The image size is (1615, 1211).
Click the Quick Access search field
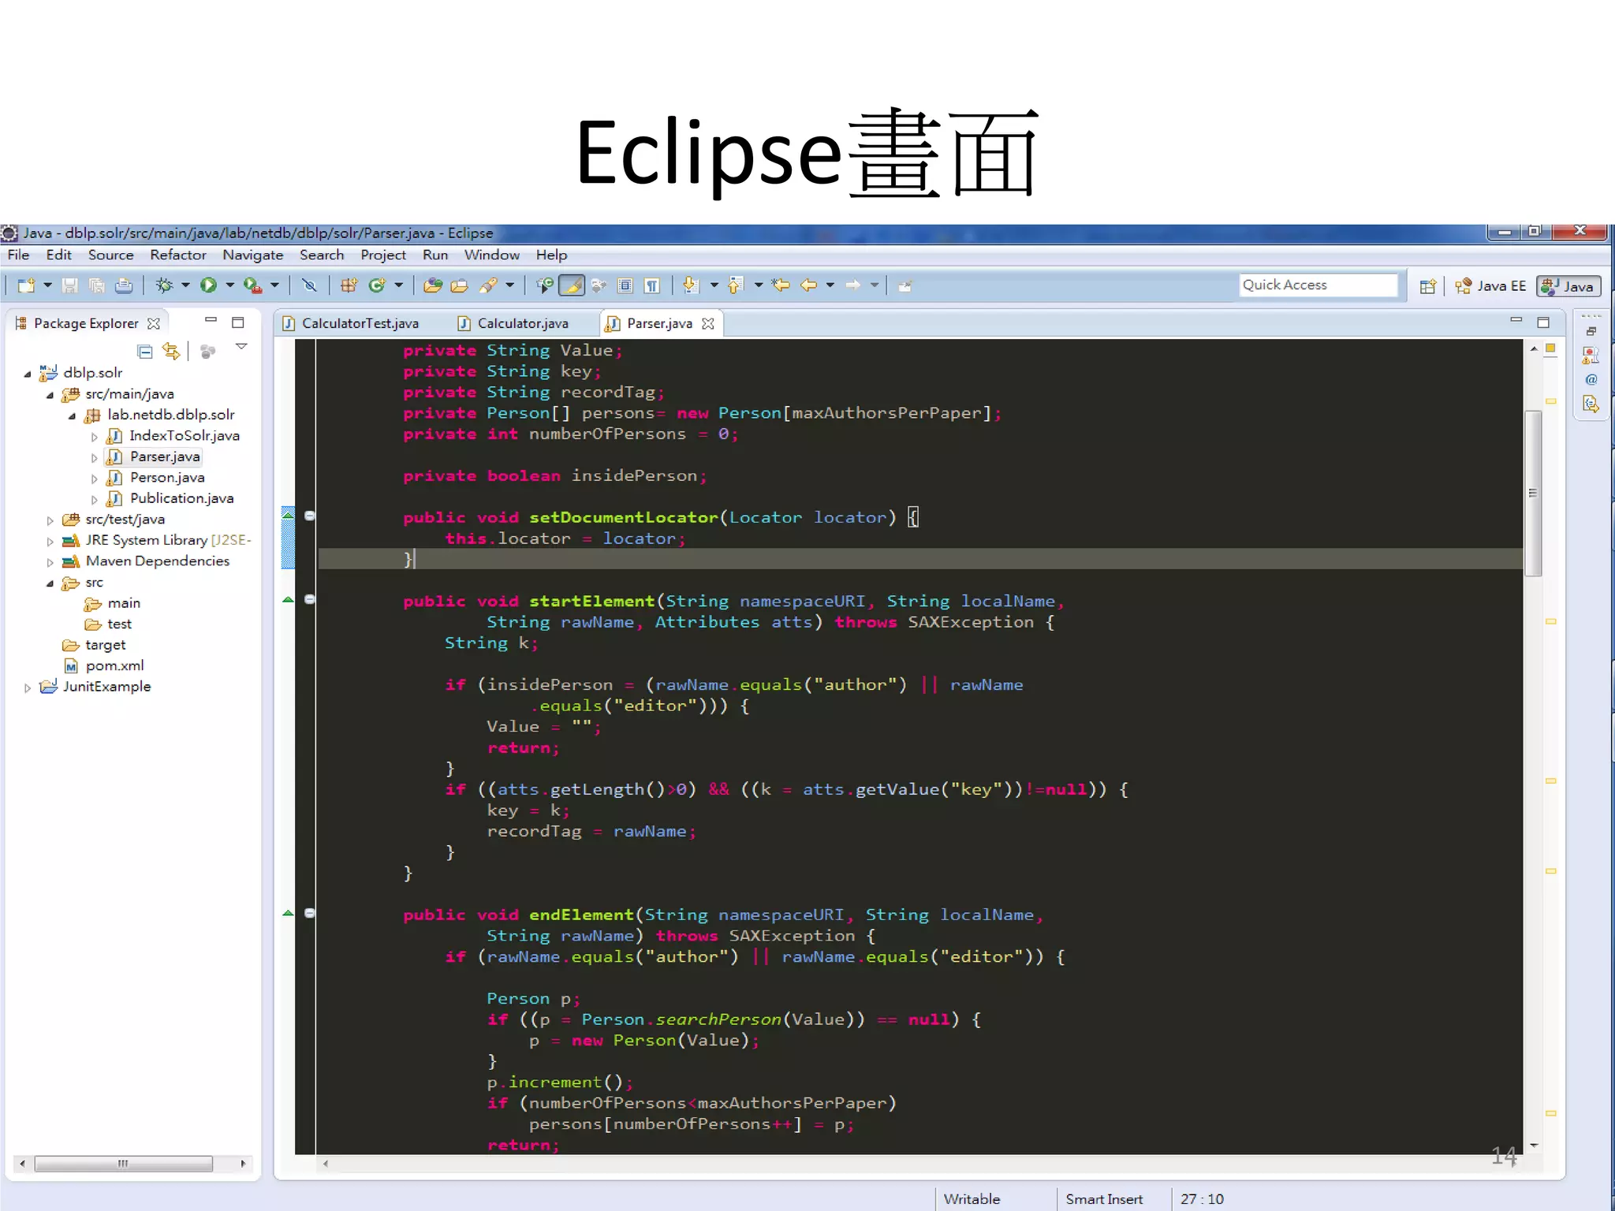(x=1318, y=285)
